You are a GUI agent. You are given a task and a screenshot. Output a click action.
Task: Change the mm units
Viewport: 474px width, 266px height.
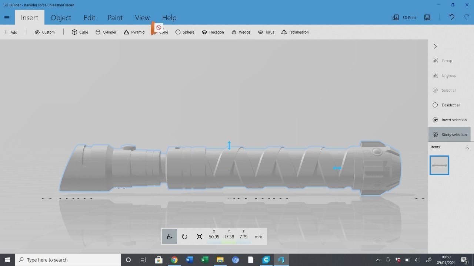point(258,237)
